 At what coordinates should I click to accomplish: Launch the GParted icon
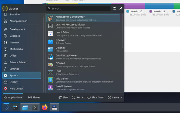pos(50,65)
